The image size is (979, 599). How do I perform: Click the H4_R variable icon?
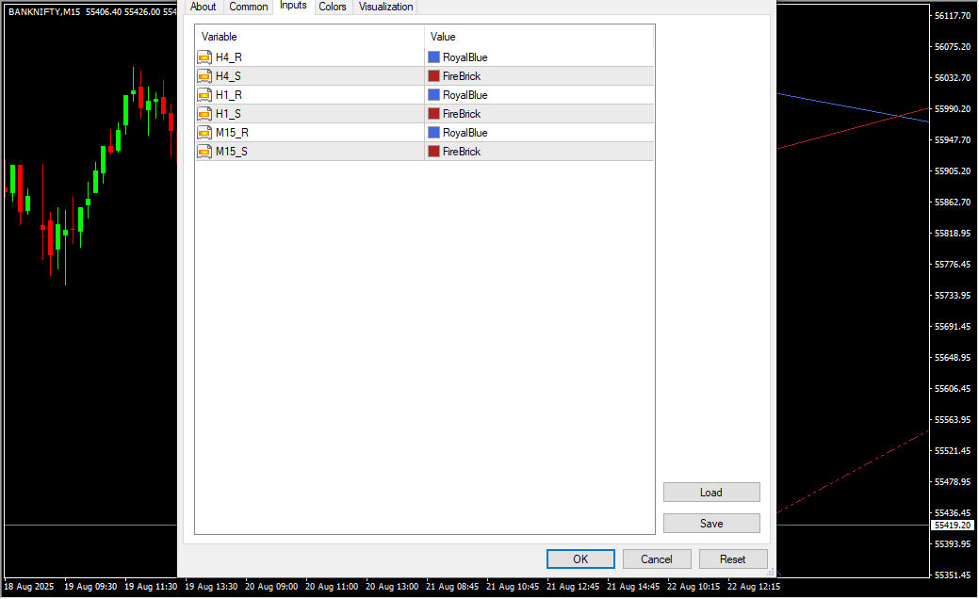point(204,57)
